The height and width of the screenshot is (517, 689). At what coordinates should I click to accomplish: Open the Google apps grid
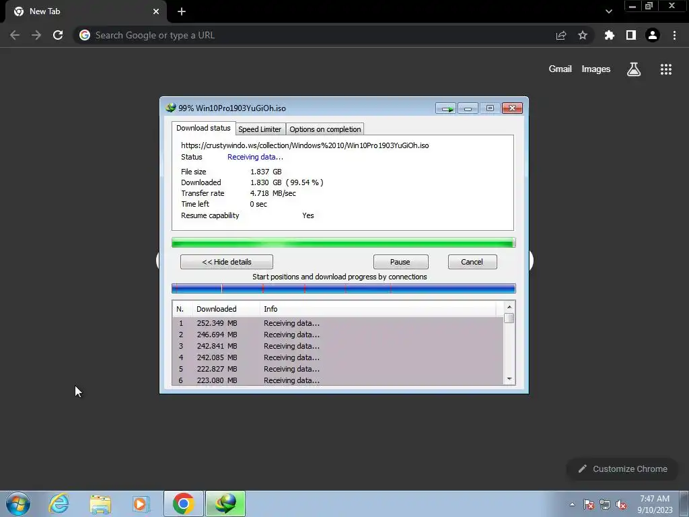tap(666, 69)
